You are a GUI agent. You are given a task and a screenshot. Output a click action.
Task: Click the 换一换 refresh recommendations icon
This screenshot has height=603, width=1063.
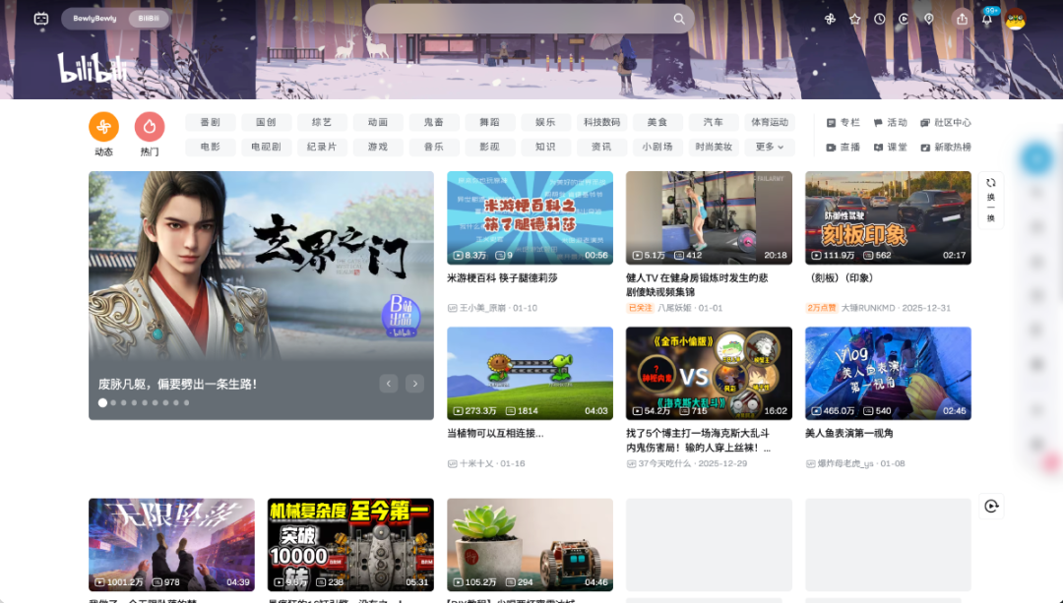pos(990,200)
